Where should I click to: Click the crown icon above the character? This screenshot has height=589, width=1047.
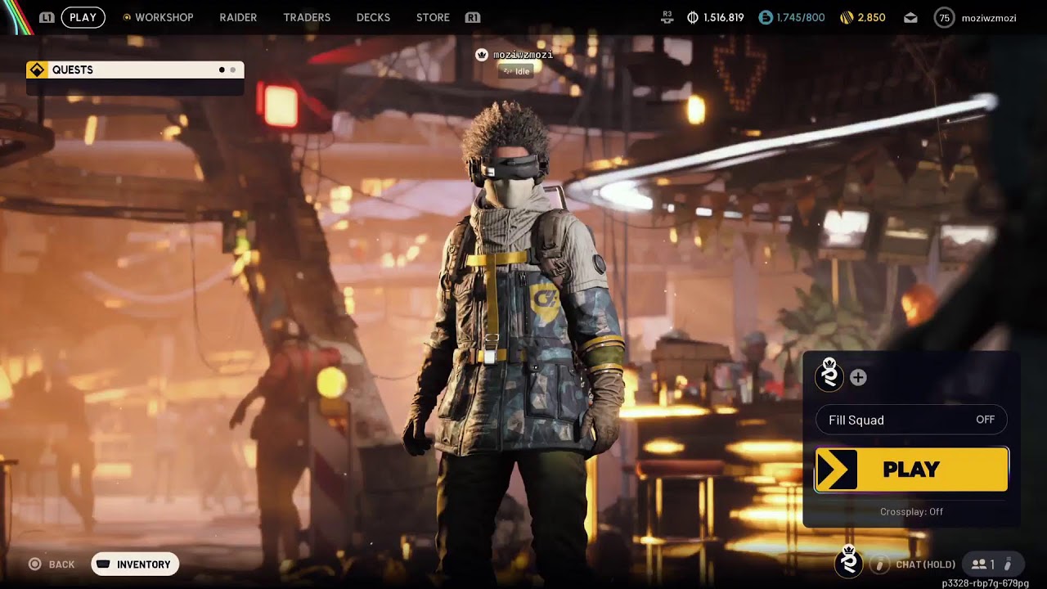pyautogui.click(x=483, y=55)
